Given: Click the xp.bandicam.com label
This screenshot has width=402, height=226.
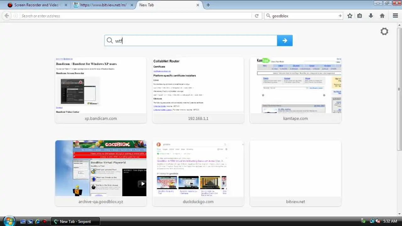Looking at the screenshot, I should click(x=101, y=118).
